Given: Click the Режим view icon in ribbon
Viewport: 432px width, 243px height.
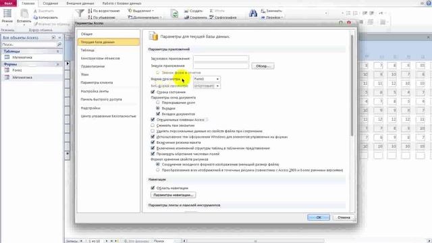Looking at the screenshot, I should pyautogui.click(x=7, y=13).
